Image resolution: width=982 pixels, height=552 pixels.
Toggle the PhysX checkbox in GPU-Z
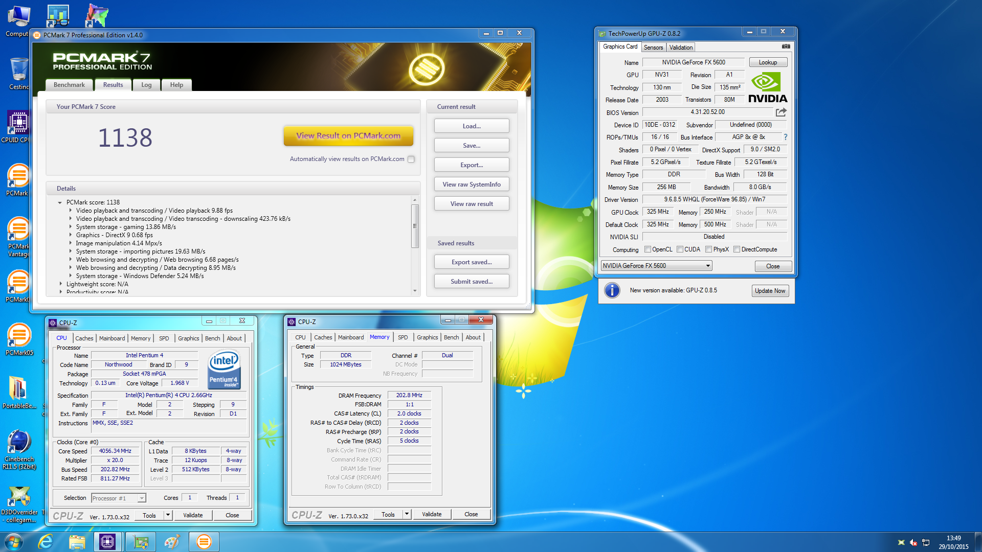708,249
